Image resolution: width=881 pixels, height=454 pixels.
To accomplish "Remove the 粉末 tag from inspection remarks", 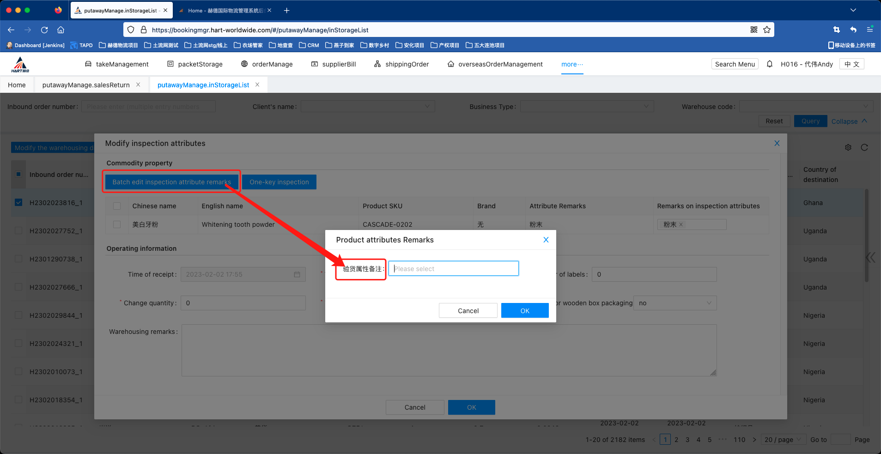I will (681, 225).
